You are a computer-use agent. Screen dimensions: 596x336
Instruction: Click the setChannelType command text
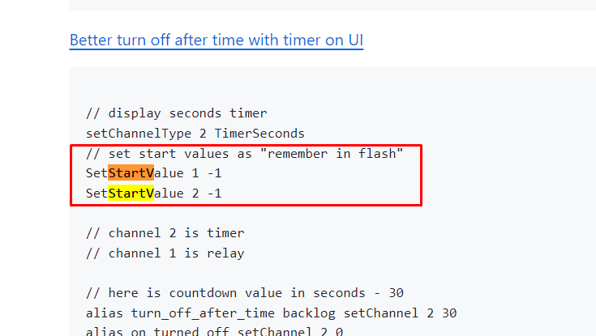point(139,134)
